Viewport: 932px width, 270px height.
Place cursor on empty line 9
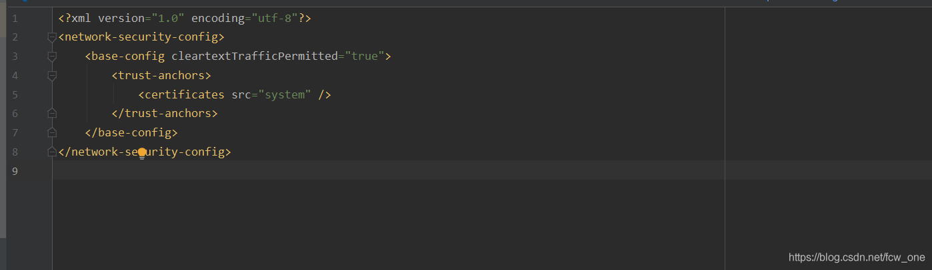click(388, 171)
